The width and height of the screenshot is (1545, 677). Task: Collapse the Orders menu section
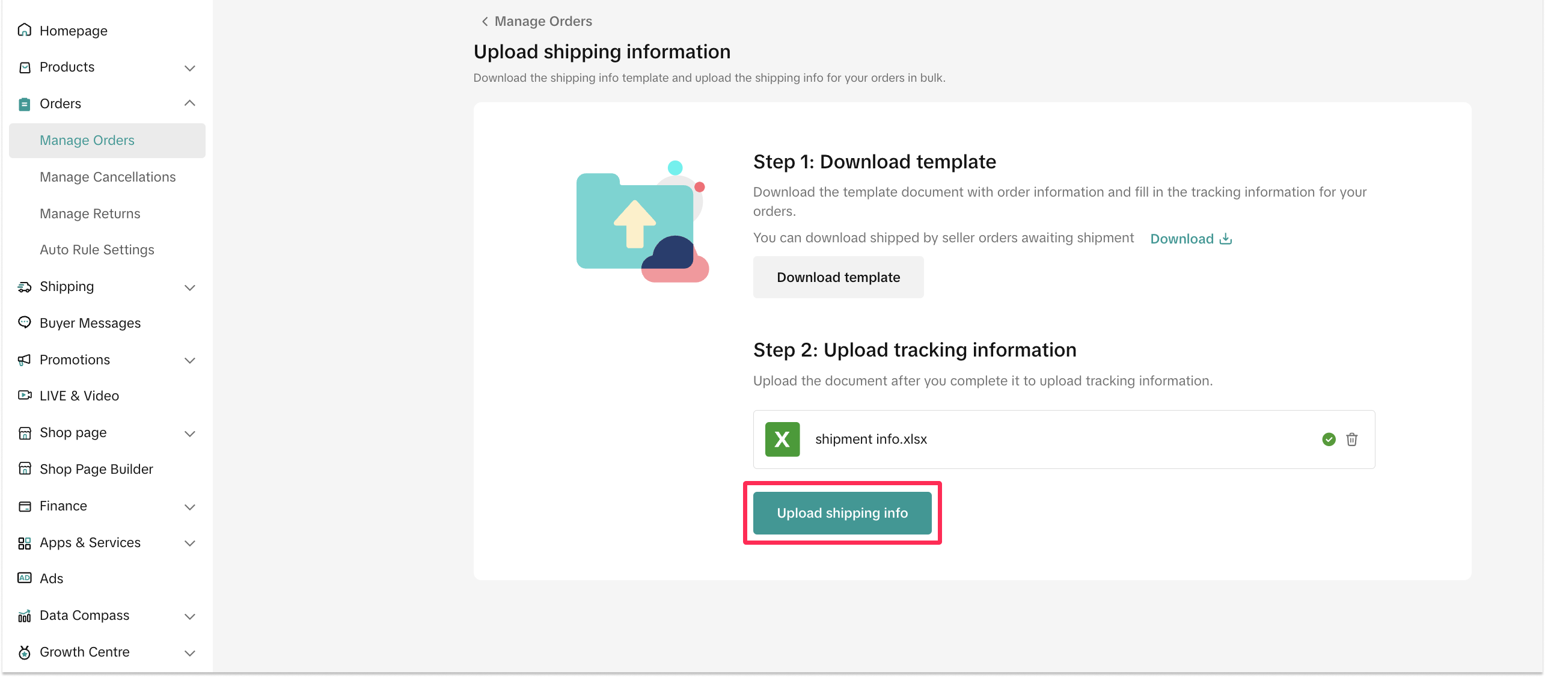coord(190,103)
